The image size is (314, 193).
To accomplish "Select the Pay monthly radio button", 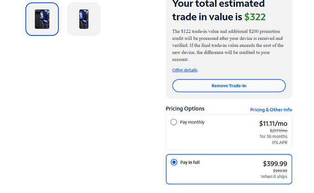I will [174, 122].
